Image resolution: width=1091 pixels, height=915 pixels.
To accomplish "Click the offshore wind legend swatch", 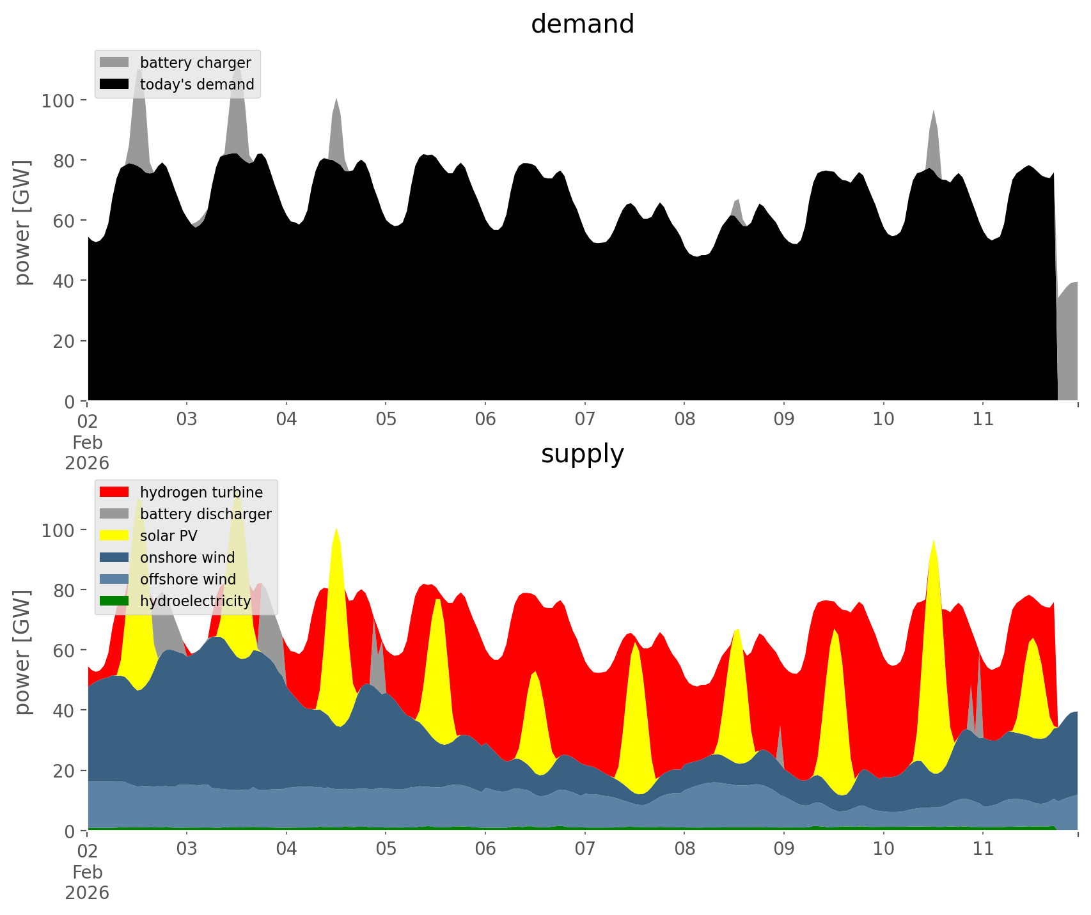I will pyautogui.click(x=114, y=579).
